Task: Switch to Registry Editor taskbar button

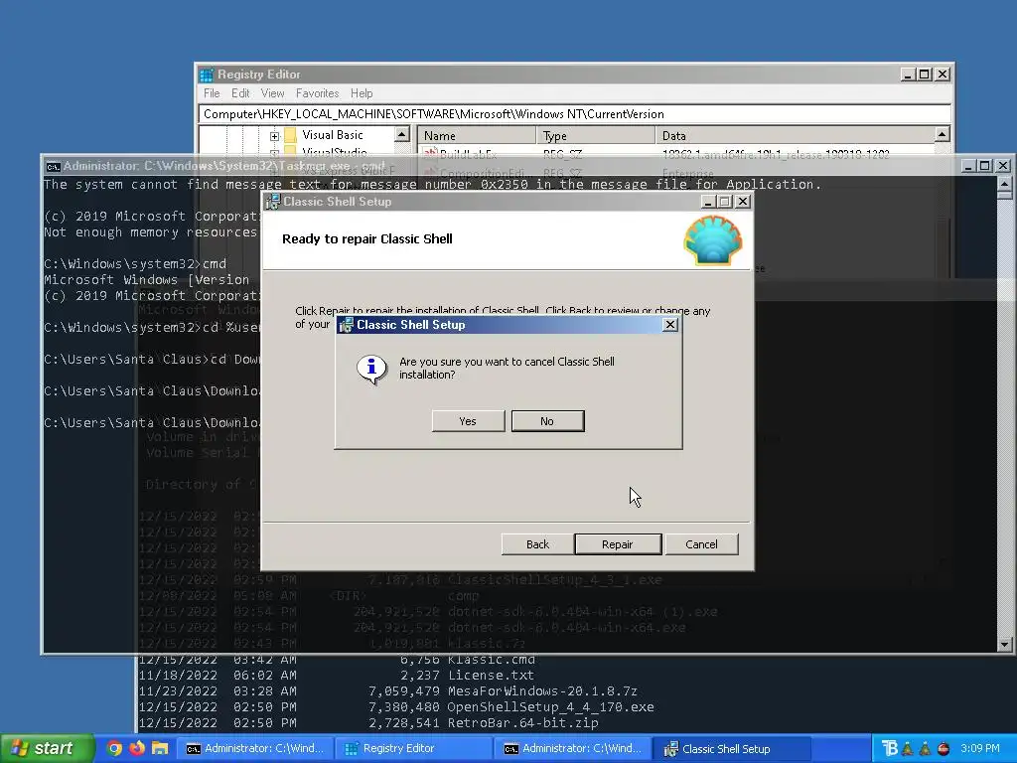Action: click(x=414, y=749)
